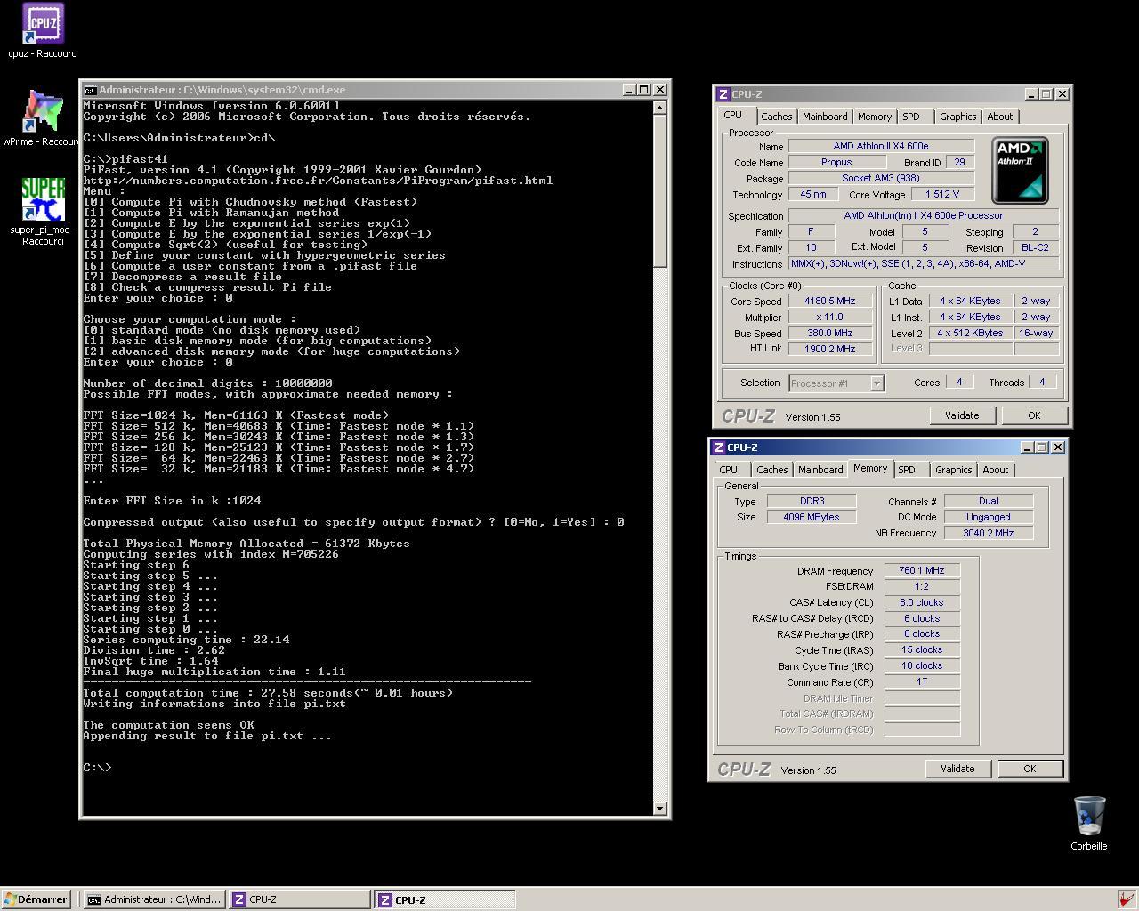Screen dimensions: 1139x911
Task: Open the Mainboard tab in the upper CPU-Z window
Action: pyautogui.click(x=825, y=117)
